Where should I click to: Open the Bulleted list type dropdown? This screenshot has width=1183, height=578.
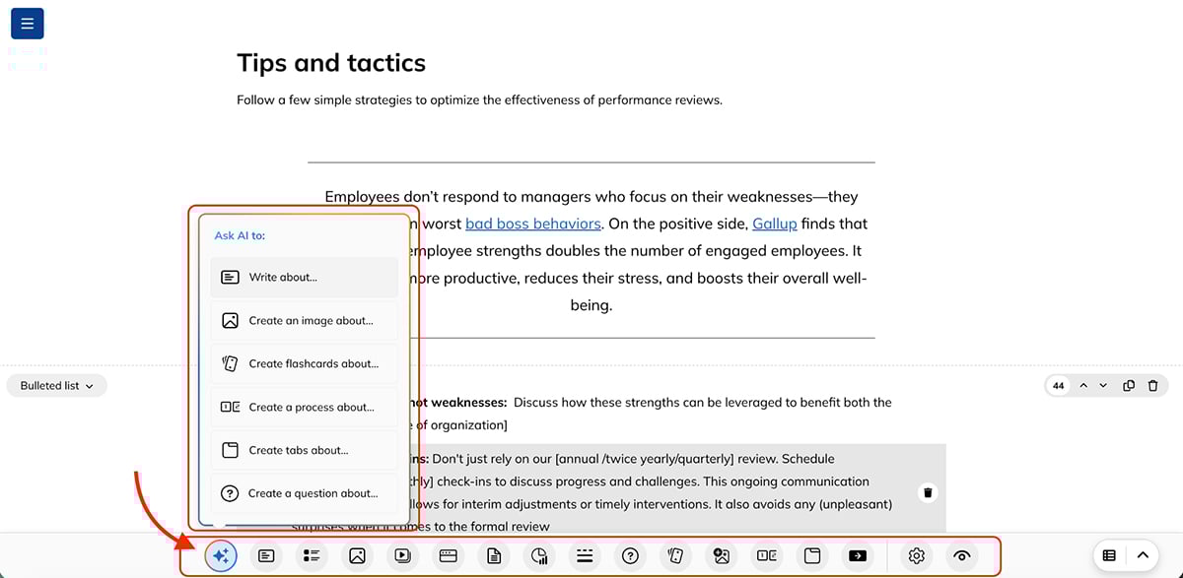56,385
